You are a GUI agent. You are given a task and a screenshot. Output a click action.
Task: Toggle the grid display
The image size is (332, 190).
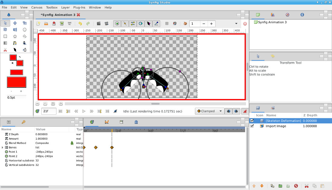point(167,24)
